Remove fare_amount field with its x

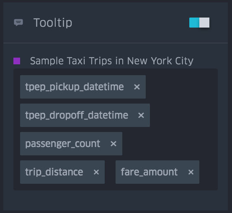191,172
